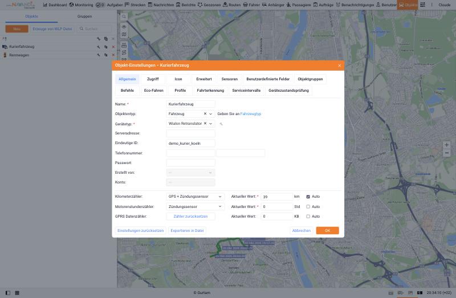Viewport: 456px width, 298px height.
Task: Select the Objekte tab in sidebar
Action: (x=31, y=17)
